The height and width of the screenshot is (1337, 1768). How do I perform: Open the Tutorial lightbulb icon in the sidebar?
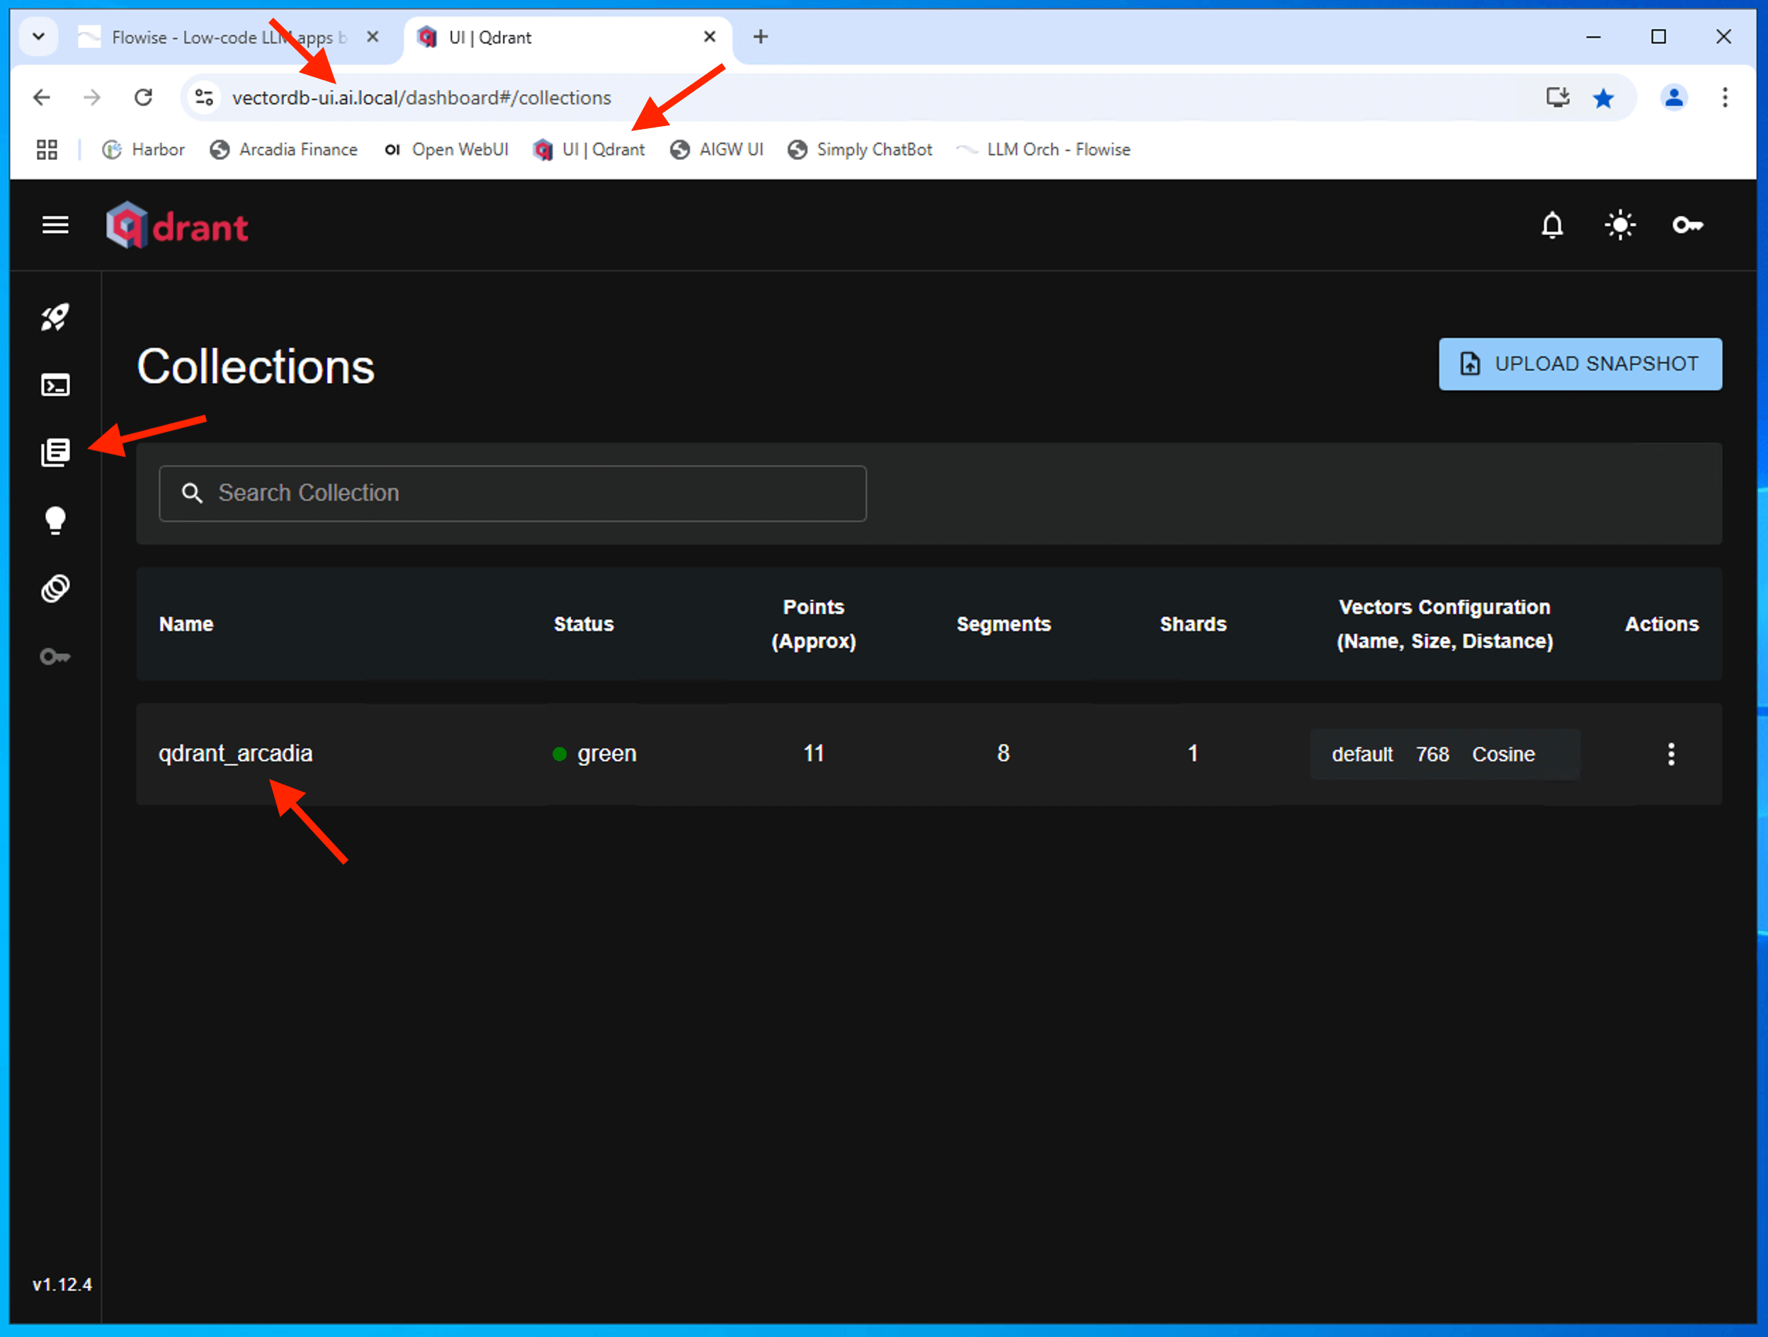click(55, 520)
